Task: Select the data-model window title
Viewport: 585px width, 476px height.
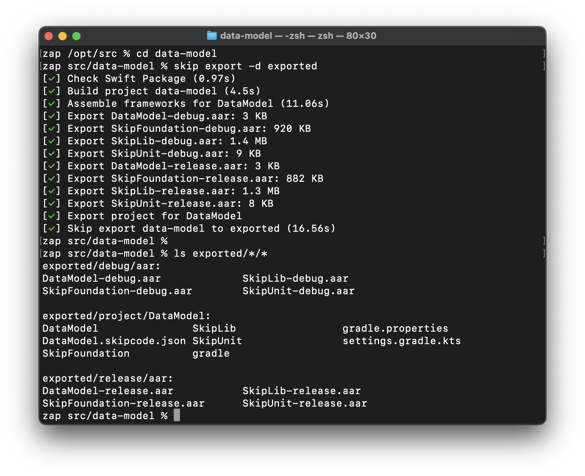Action: (247, 35)
